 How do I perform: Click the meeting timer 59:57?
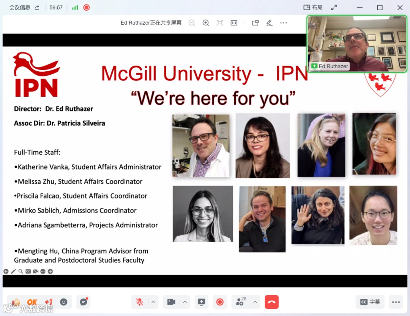56,8
